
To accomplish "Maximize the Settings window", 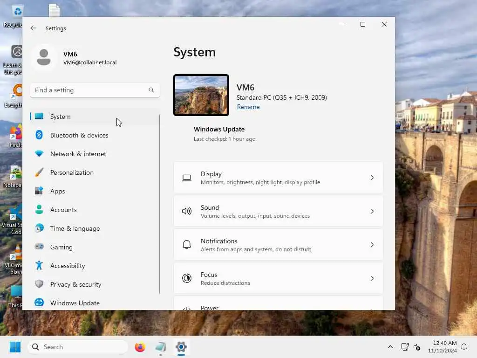I will click(362, 24).
